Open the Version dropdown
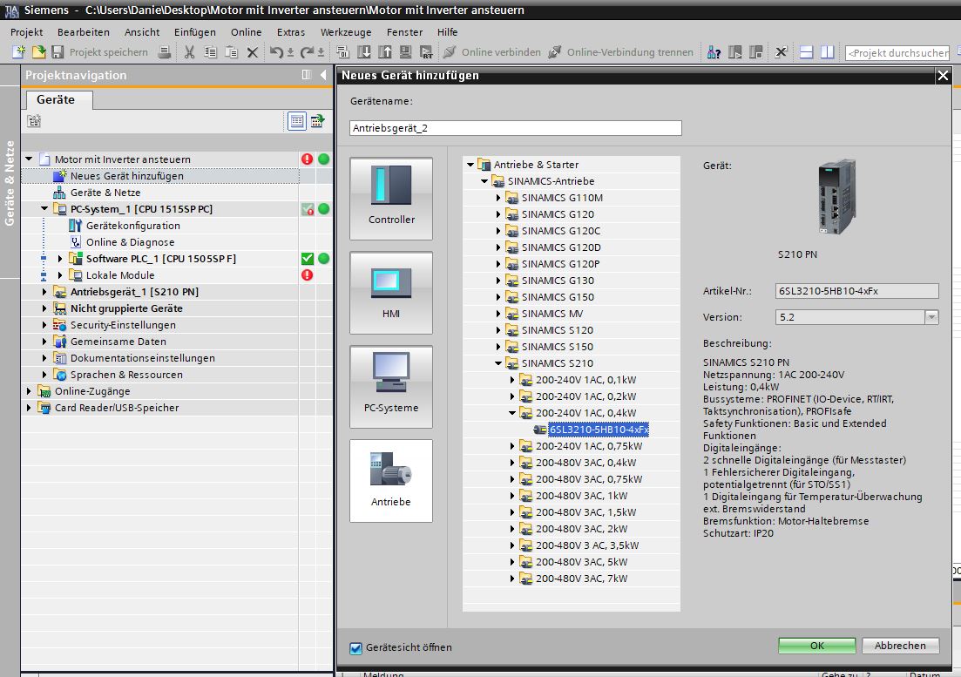The image size is (961, 677). 931,318
